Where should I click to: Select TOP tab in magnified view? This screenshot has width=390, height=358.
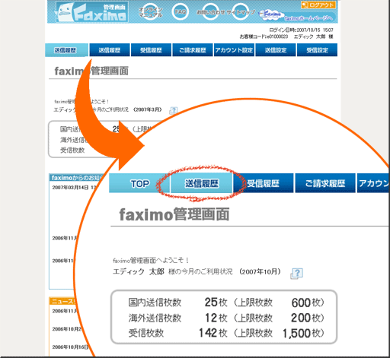[139, 183]
